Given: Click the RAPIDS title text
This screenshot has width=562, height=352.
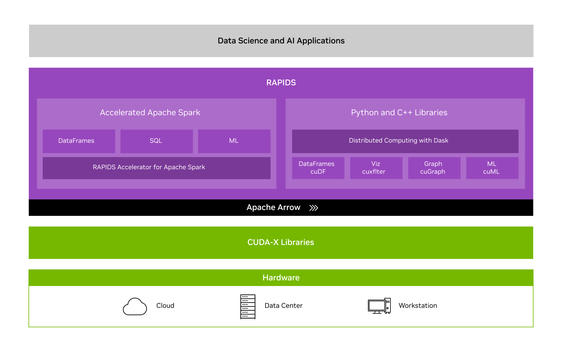Looking at the screenshot, I should (281, 82).
